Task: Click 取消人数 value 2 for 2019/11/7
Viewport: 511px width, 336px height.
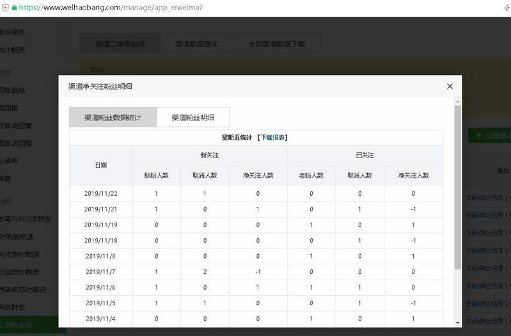Action: tap(205, 272)
